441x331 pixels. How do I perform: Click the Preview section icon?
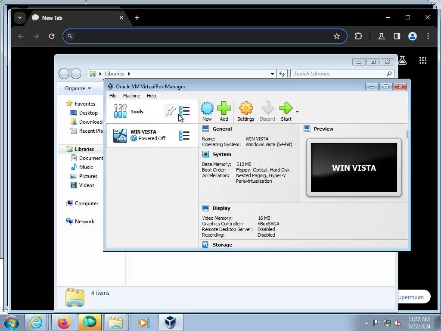click(307, 129)
